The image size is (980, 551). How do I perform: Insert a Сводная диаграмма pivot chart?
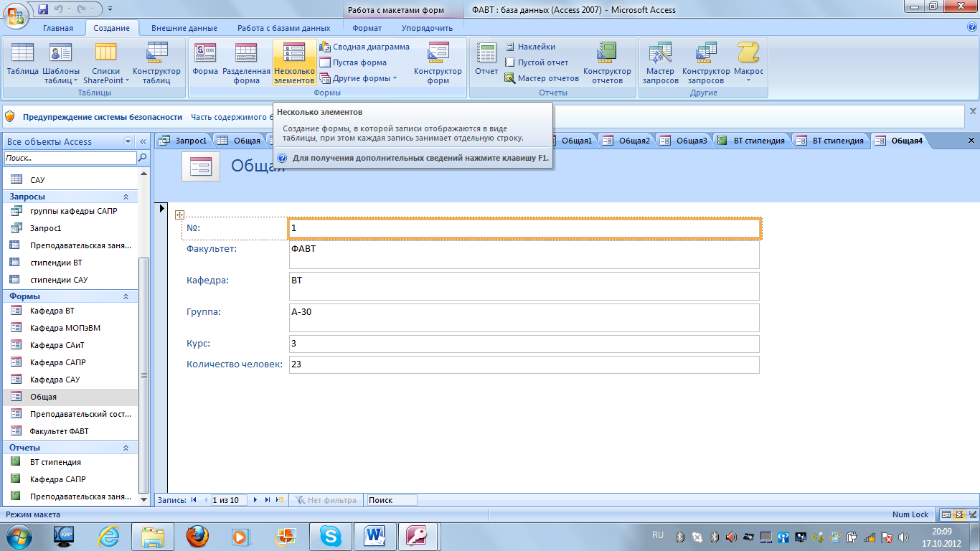tap(364, 47)
